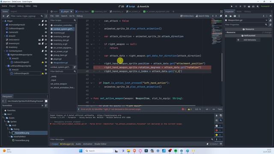The height and width of the screenshot is (154, 274).
Task: Click Inspector create new resource icon
Action: pos(226,16)
